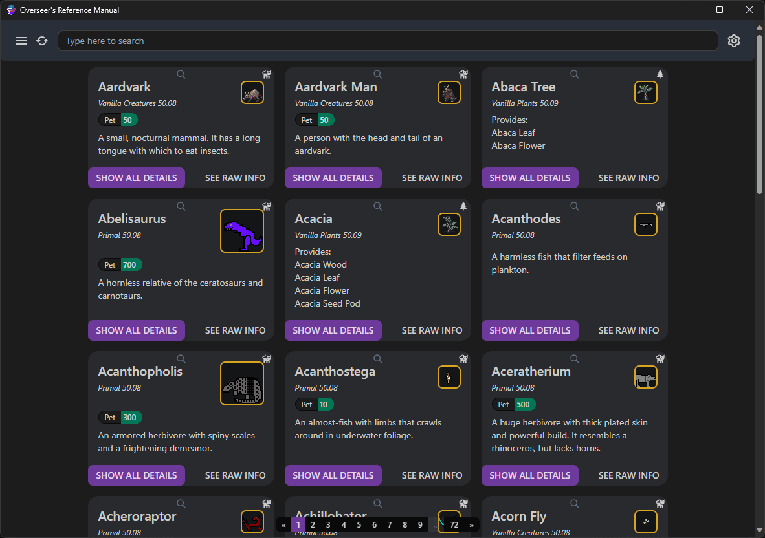Screen dimensions: 765x538
Task: Click the purple Abelisaurus sprite thumbnail
Action: click(x=242, y=231)
